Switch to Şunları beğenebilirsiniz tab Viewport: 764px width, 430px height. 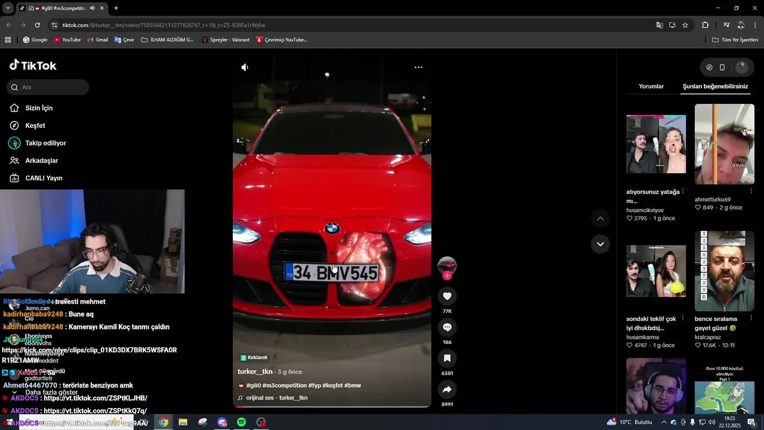pyautogui.click(x=715, y=87)
